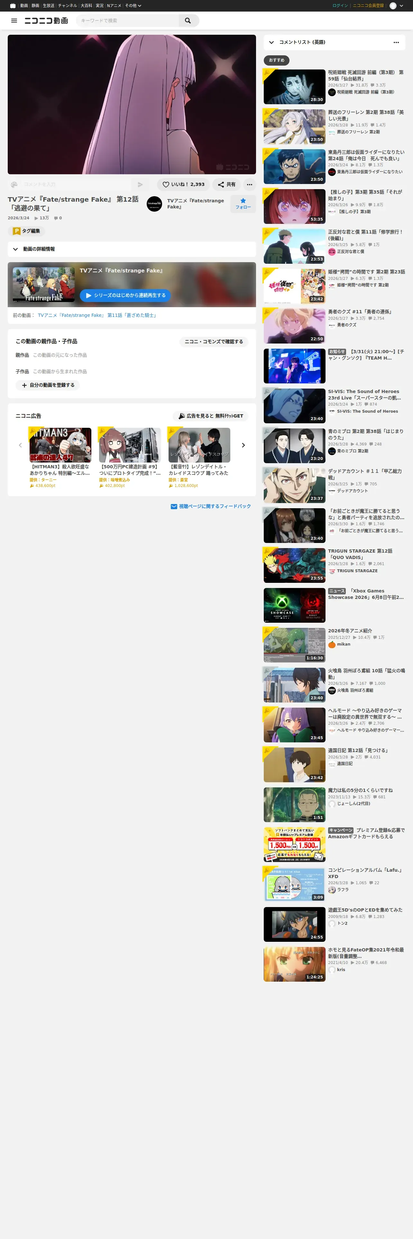The width and height of the screenshot is (413, 1239).
Task: Like the video with いいね！ button
Action: click(x=183, y=184)
